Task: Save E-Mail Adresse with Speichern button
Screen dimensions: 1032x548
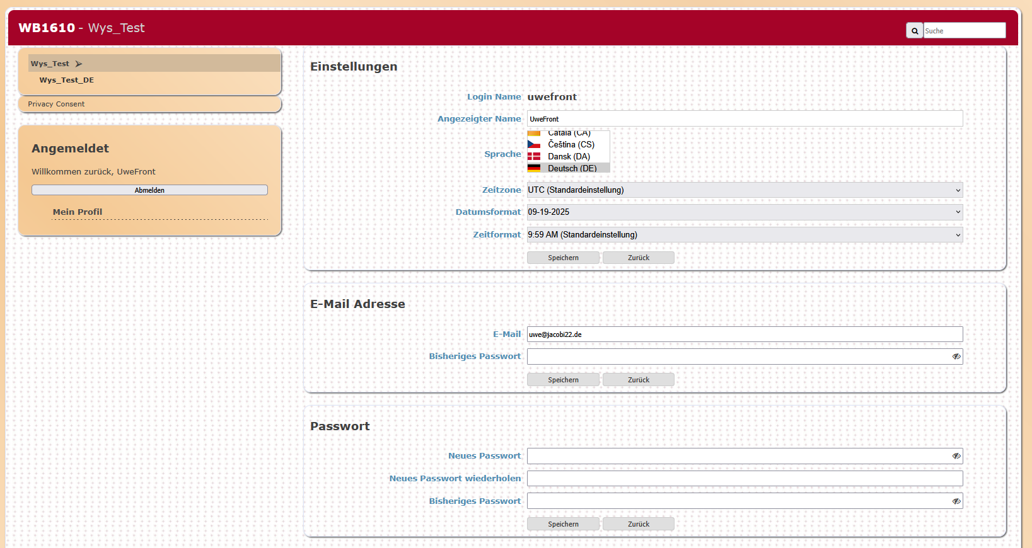Action: [563, 380]
